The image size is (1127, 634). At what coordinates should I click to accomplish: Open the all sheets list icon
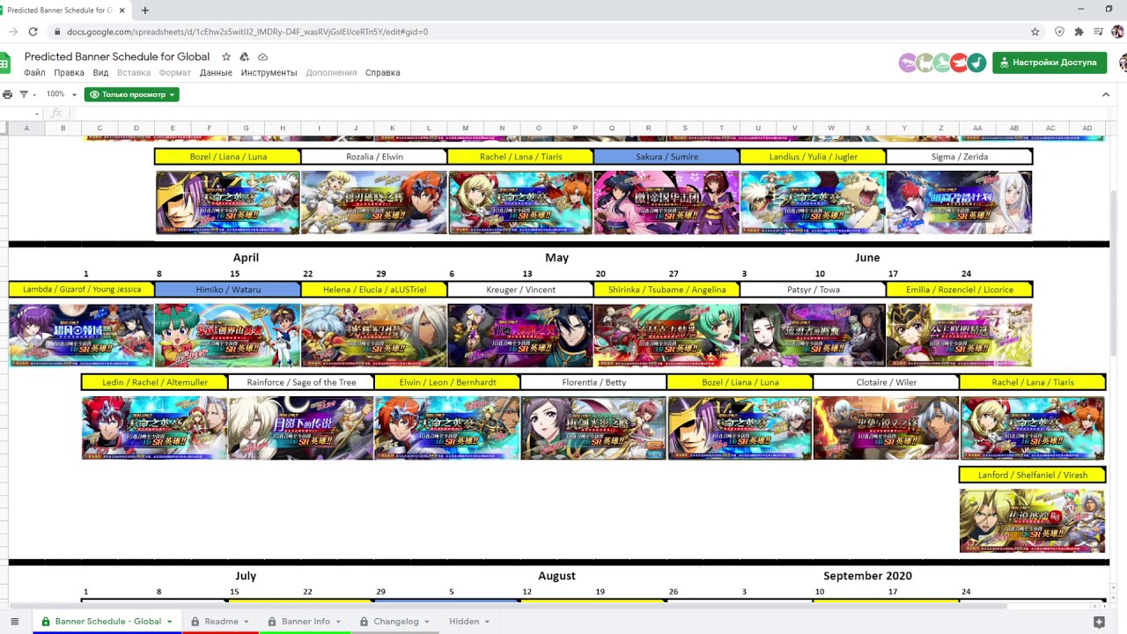[x=14, y=622]
